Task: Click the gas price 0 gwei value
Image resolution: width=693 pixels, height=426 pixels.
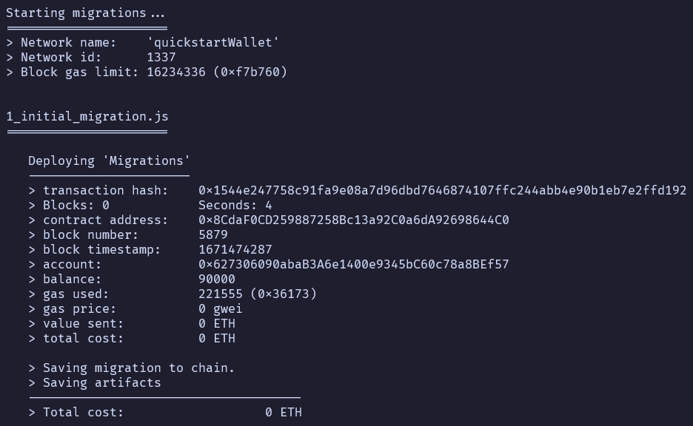Action: (x=220, y=308)
